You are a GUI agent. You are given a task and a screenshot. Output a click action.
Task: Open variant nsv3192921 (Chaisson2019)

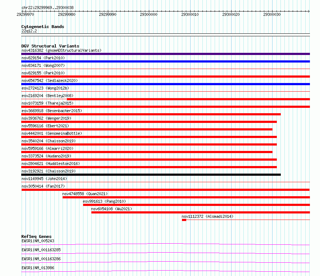click(x=49, y=171)
